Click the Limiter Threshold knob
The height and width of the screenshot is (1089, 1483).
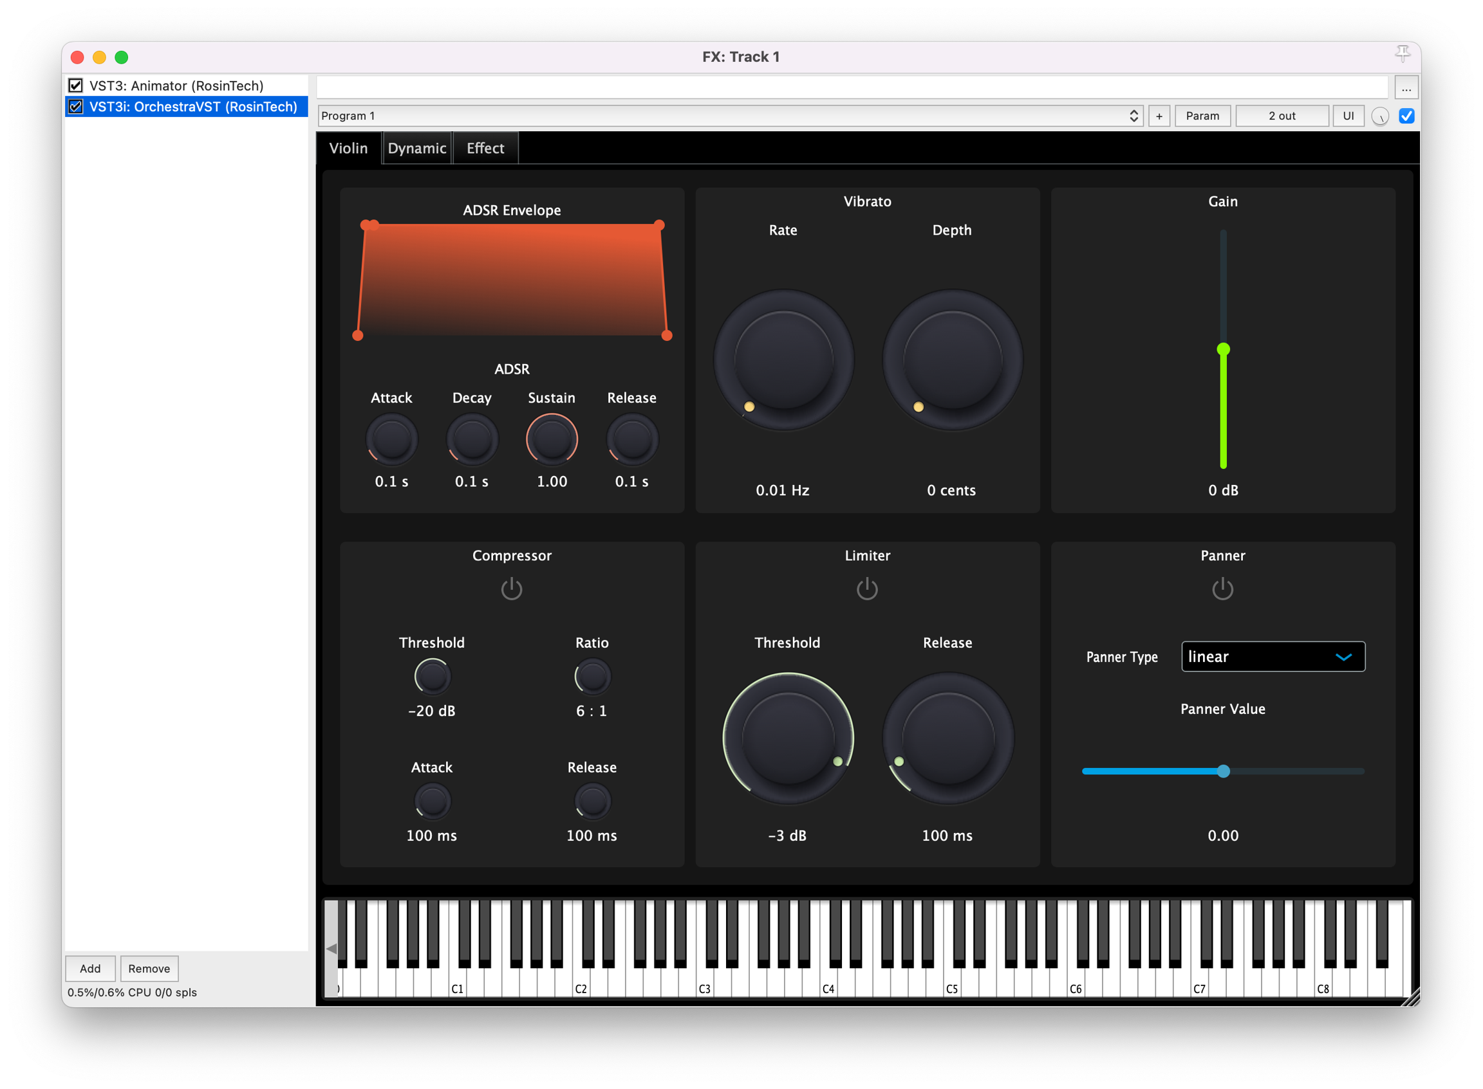pyautogui.click(x=788, y=738)
